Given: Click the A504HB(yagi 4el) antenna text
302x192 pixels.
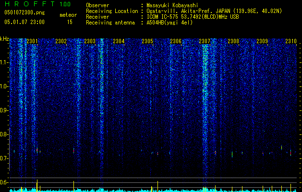Looking at the screenshot, I should (169, 23).
